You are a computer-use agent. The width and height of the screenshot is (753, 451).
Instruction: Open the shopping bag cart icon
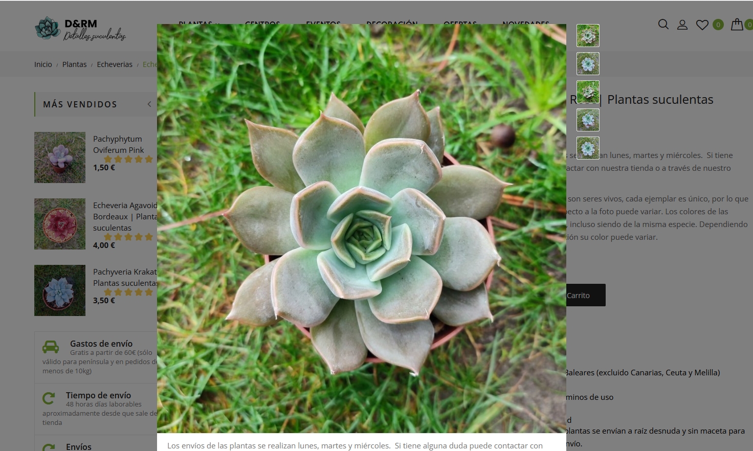pyautogui.click(x=737, y=25)
